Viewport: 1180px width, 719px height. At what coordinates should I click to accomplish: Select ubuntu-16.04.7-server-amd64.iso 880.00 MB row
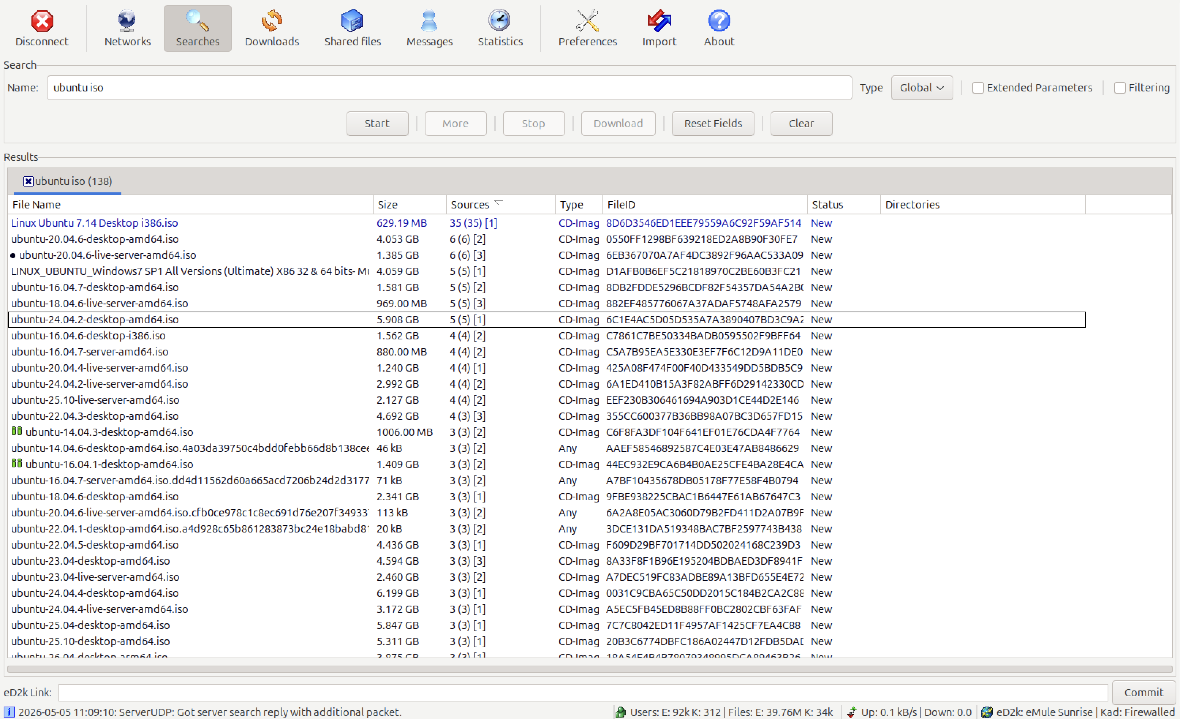click(547, 351)
